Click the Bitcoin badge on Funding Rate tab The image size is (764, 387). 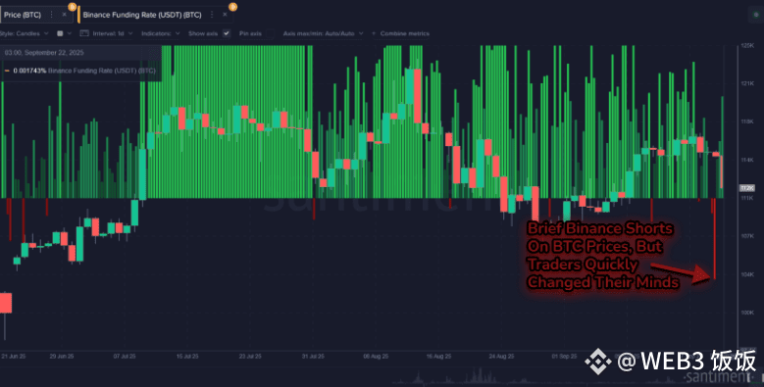tap(232, 6)
